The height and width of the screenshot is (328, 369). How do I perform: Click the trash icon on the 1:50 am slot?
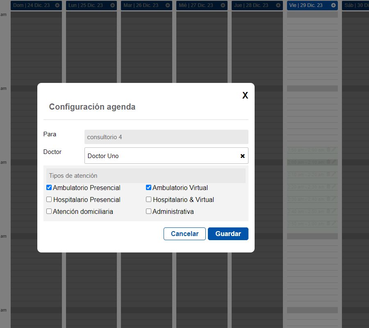[328, 150]
